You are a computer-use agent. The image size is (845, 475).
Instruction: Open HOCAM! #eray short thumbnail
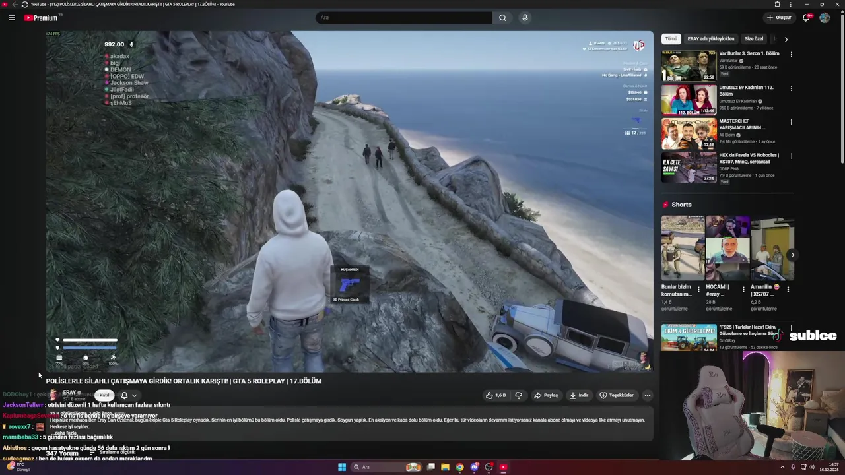point(727,248)
